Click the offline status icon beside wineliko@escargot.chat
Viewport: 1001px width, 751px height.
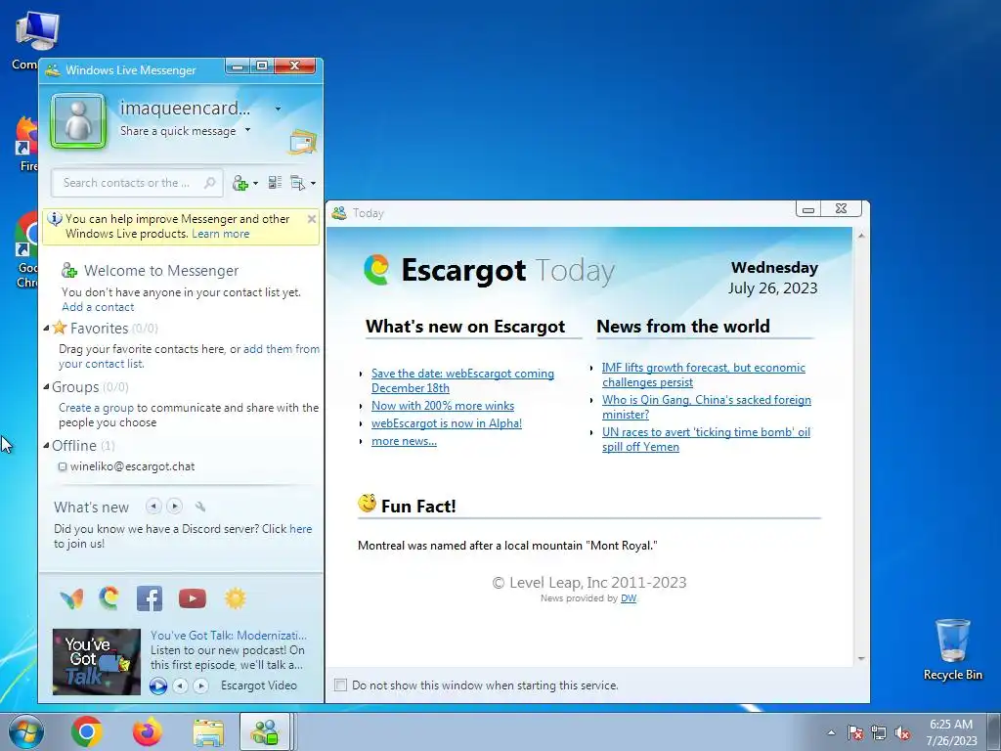[63, 466]
